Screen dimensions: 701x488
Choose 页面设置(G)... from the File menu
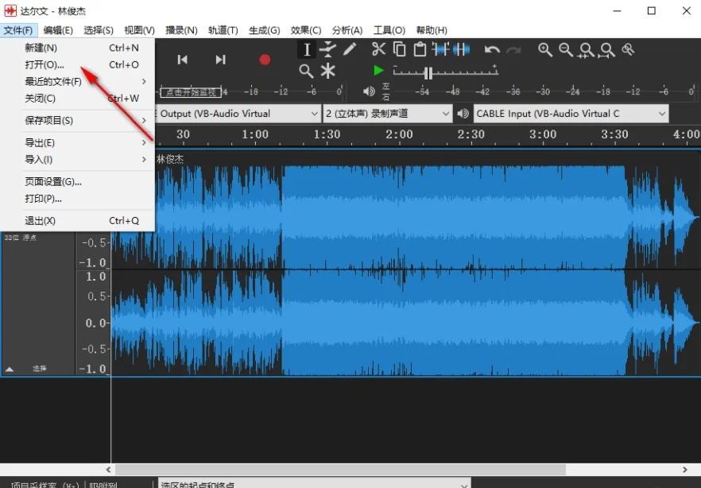[x=78, y=181]
